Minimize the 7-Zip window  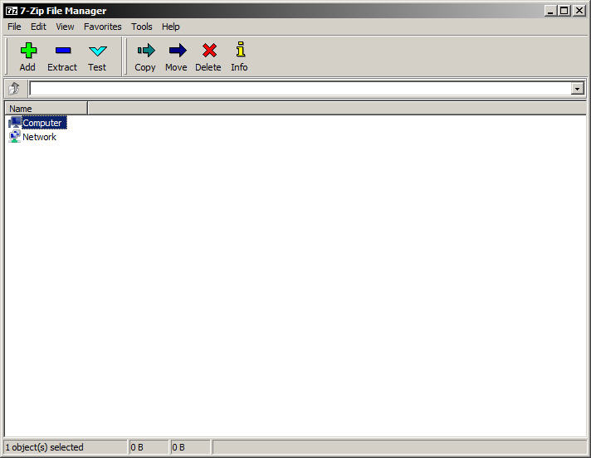550,11
